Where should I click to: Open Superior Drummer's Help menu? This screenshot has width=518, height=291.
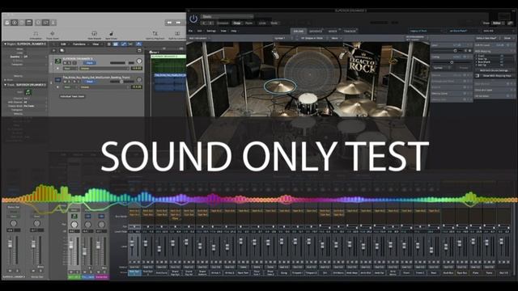coord(234,31)
